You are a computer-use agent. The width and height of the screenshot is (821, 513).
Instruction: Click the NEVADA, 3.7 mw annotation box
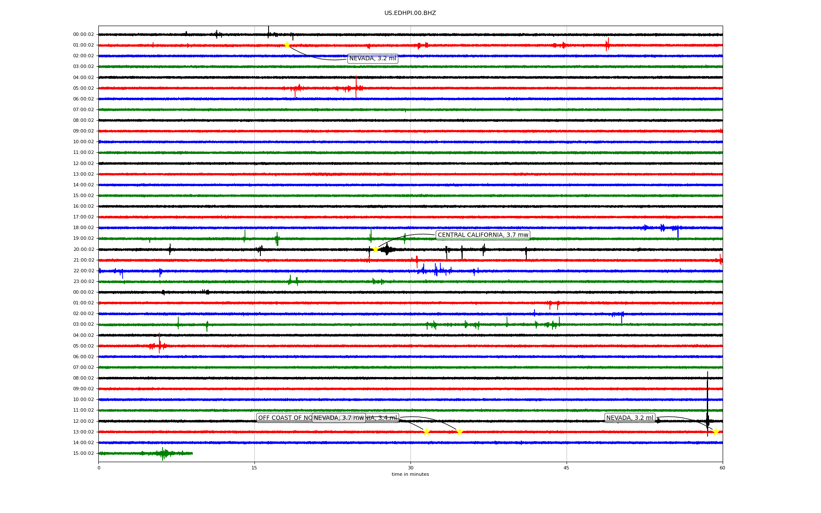pos(339,418)
